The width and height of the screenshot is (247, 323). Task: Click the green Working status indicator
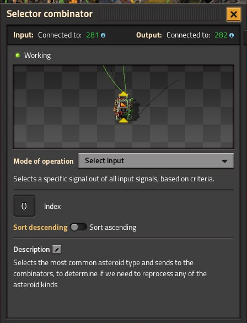(18, 55)
